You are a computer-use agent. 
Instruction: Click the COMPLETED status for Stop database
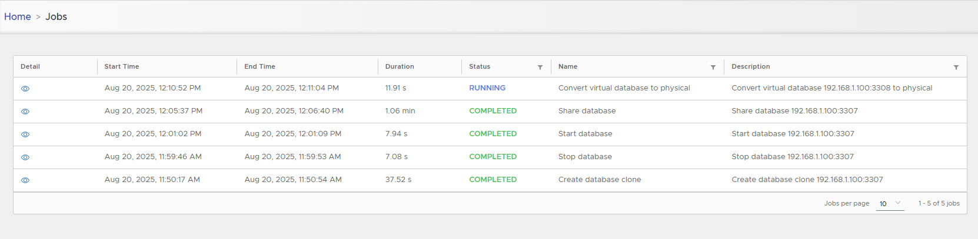coord(493,157)
